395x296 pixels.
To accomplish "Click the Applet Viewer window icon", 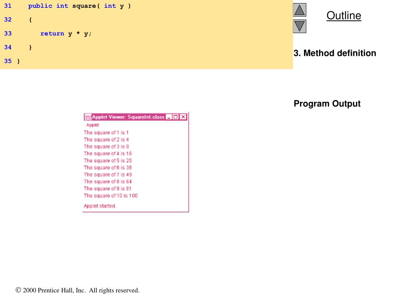I will [x=88, y=117].
